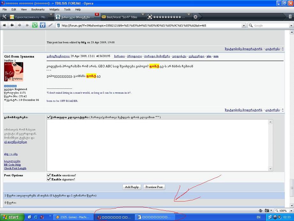Click the page scrollbar down arrow
The width and height of the screenshot is (294, 221).
291,205
